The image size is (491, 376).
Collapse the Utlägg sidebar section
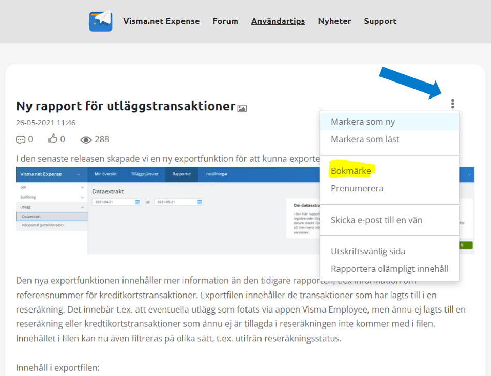pyautogui.click(x=82, y=207)
